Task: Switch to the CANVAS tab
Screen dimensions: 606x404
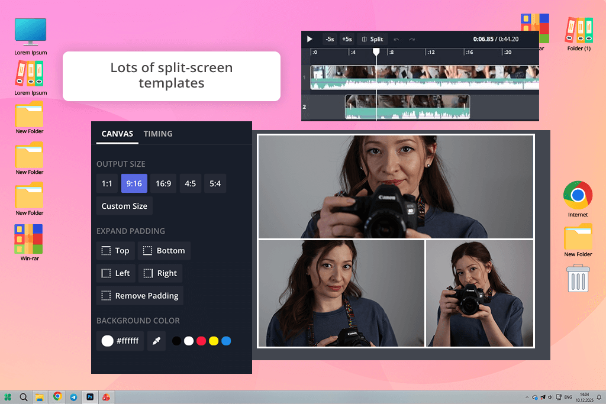Action: coord(117,134)
